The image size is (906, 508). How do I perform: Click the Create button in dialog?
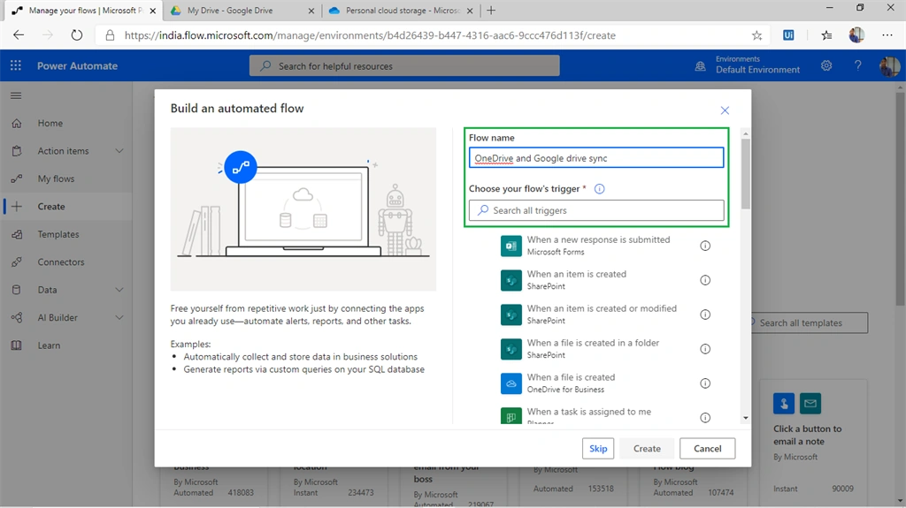[x=647, y=449]
